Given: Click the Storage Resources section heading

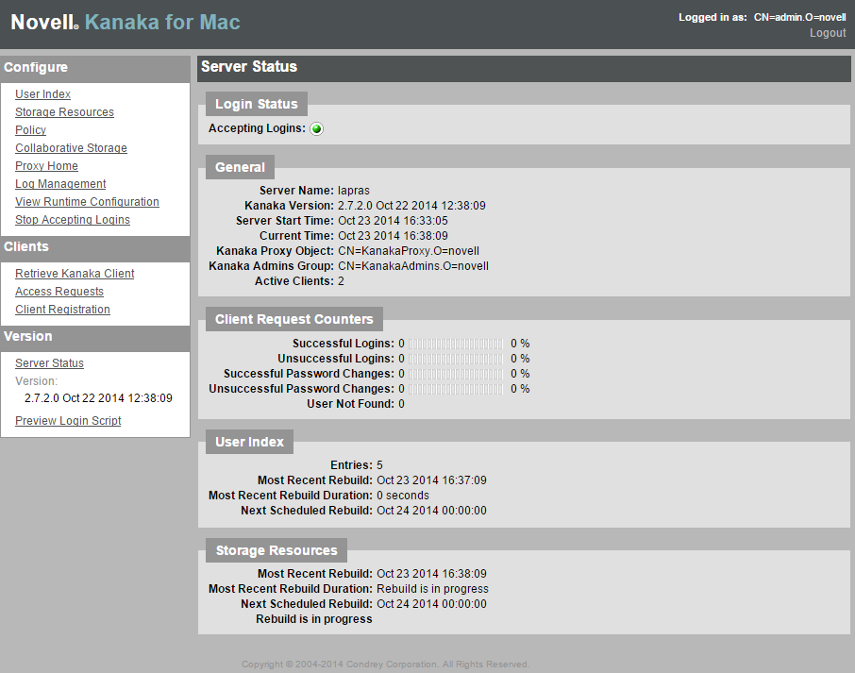Looking at the screenshot, I should 277,550.
